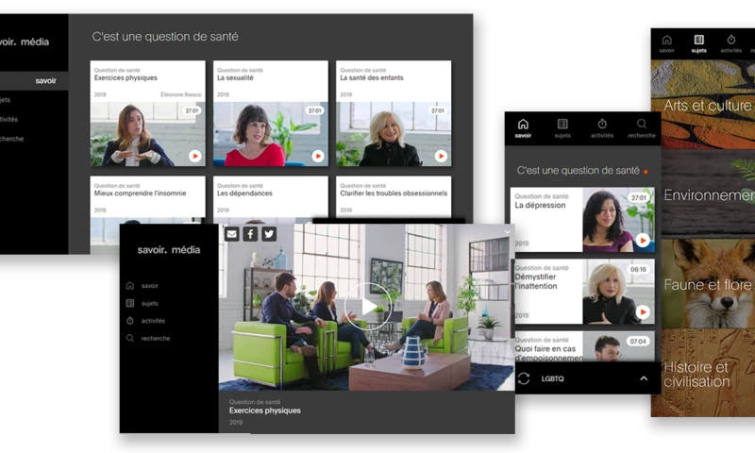This screenshot has width=755, height=453.
Task: Open Démystifier l'inattention title in mobile list
Action: (x=535, y=281)
